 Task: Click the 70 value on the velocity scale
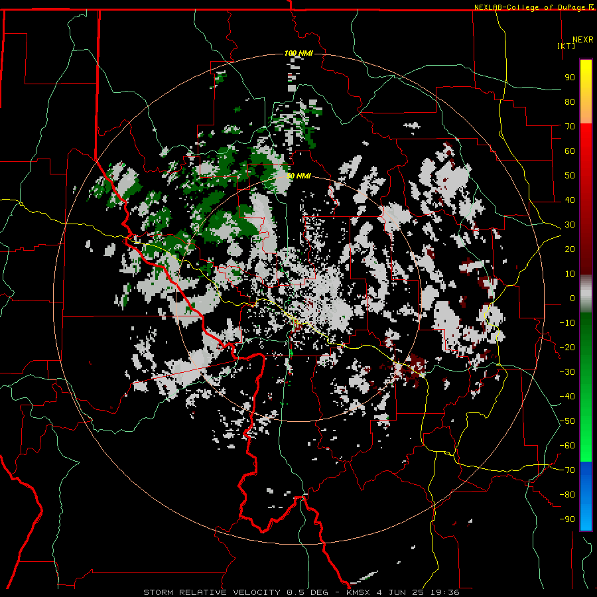click(x=570, y=127)
